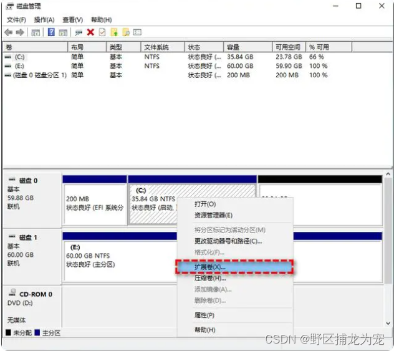Image resolution: width=394 pixels, height=351 pixels.
Task: Select the unallocated space block on Disk 0
Action: (338, 200)
